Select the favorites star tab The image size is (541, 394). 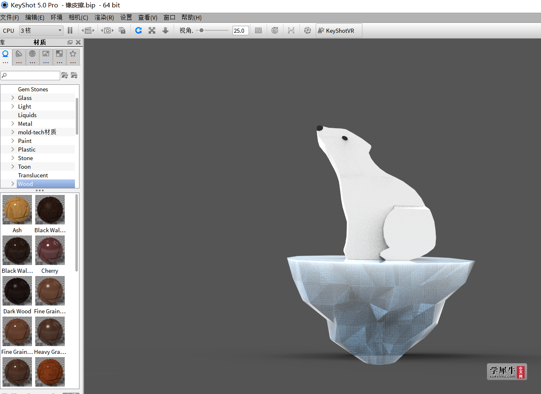tap(73, 57)
